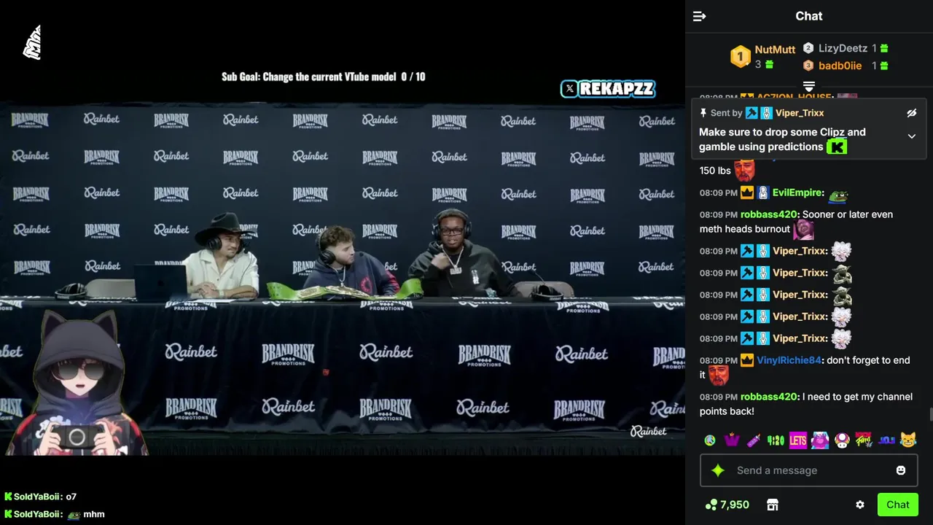Click the pin icon on pinned message
This screenshot has height=525, width=933.
pos(703,113)
